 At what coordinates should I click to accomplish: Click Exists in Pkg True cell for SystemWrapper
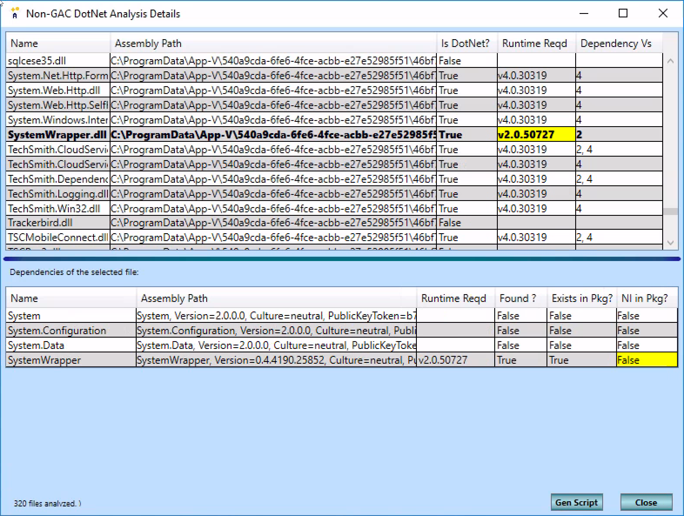pos(582,360)
